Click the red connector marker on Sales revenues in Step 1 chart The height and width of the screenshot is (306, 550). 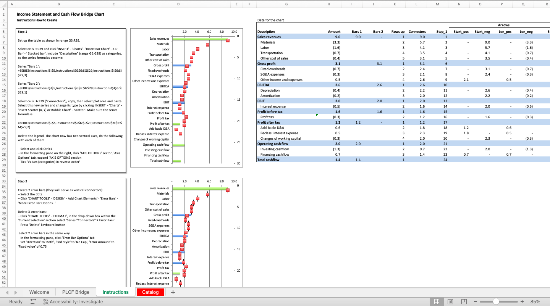(x=228, y=40)
